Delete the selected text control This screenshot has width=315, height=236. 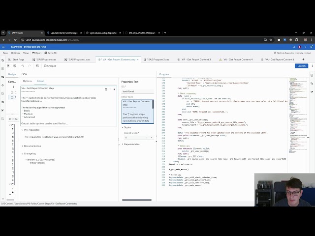point(106,89)
